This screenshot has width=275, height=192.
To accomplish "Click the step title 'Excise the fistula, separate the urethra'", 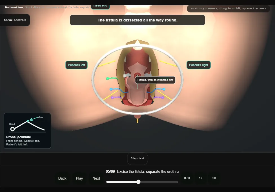I will (148, 172).
